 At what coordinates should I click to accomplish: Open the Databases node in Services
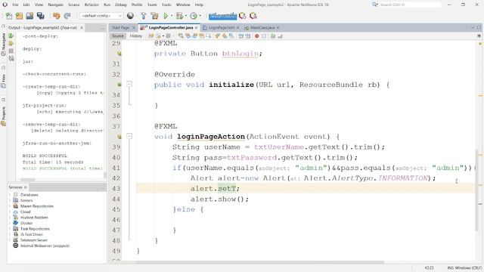[x=29, y=195]
